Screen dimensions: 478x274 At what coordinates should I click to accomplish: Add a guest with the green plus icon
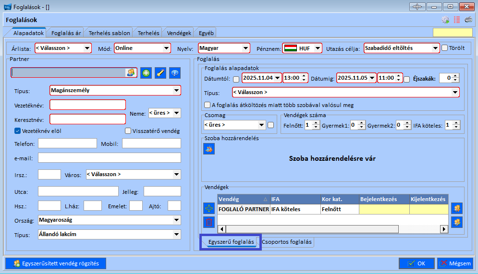[x=209, y=208]
